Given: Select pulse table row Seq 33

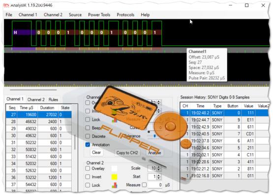Looking at the screenshot, I should [x=39, y=157].
